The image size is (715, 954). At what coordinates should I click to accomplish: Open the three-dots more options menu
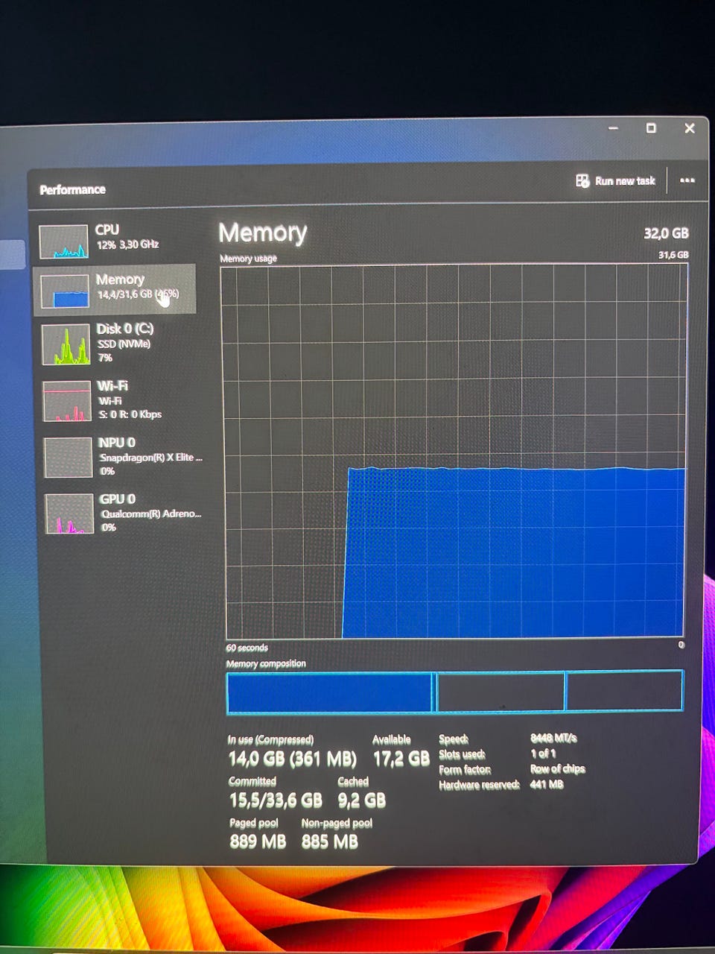687,180
